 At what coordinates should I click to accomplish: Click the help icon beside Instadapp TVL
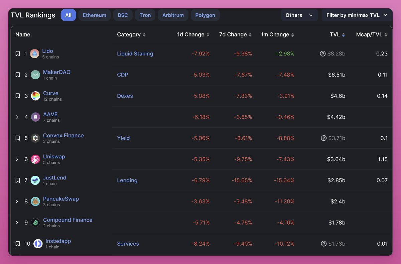point(323,244)
